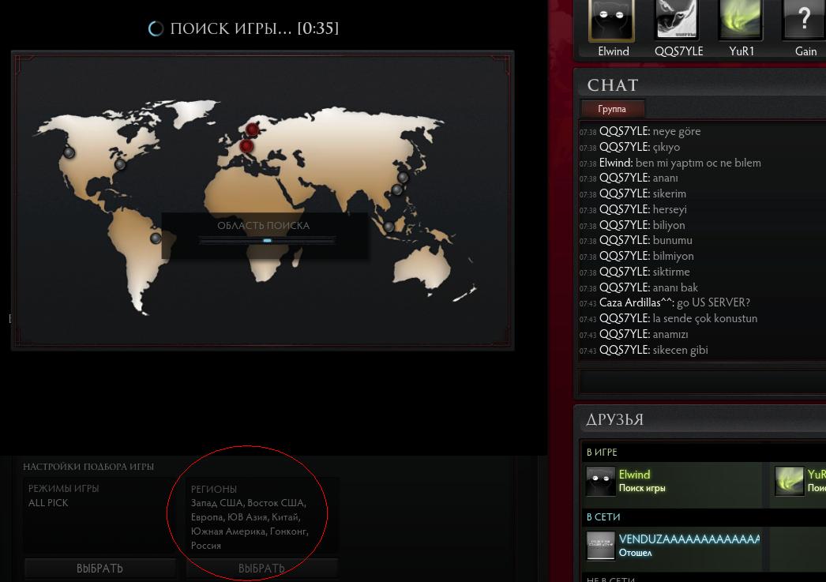Screen dimensions: 826x582
Task: Click the ALL PICK game mode text
Action: (x=48, y=503)
